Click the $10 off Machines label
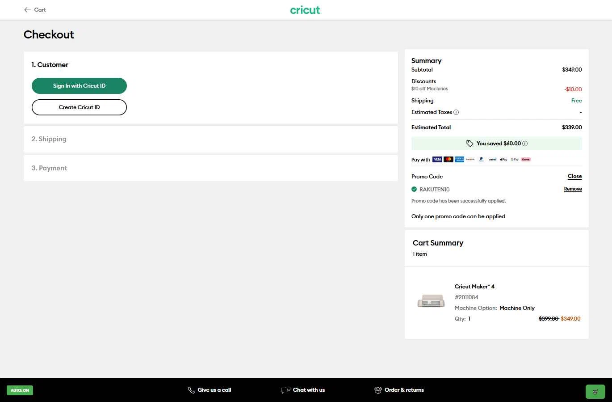The image size is (612, 402). point(430,89)
